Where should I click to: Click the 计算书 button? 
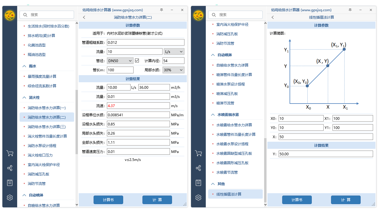point(108,200)
